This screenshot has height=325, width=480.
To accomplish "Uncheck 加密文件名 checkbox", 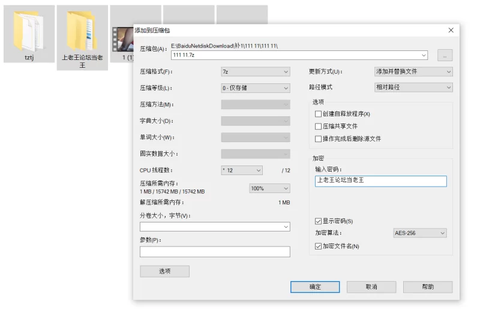I will [x=318, y=246].
